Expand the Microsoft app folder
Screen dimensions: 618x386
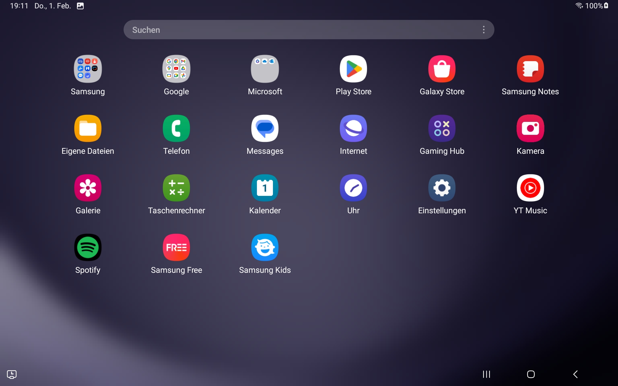tap(265, 69)
